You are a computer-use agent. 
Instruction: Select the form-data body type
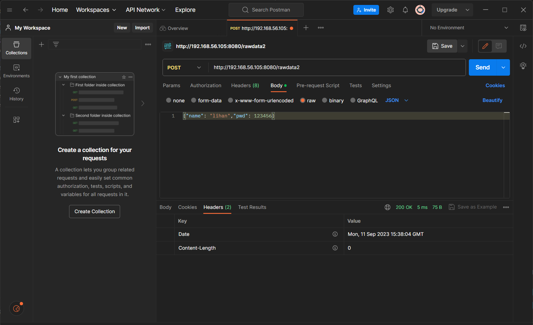pos(193,100)
